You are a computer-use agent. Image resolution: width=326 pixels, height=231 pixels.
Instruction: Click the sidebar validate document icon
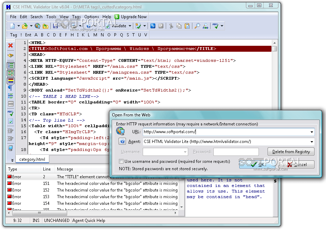click(x=10, y=121)
